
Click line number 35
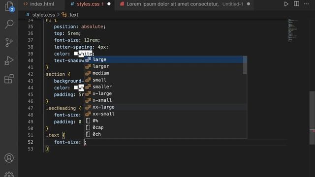[x=31, y=27]
